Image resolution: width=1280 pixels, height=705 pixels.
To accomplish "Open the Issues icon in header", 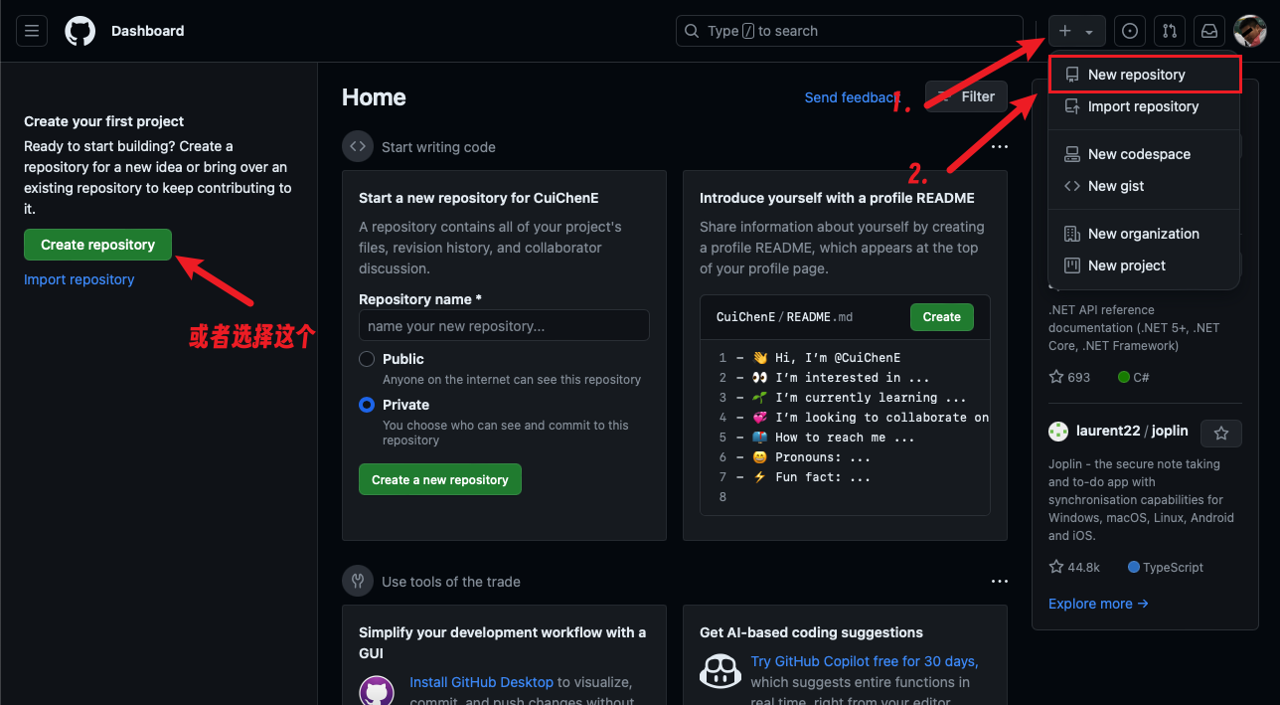I will click(1130, 31).
